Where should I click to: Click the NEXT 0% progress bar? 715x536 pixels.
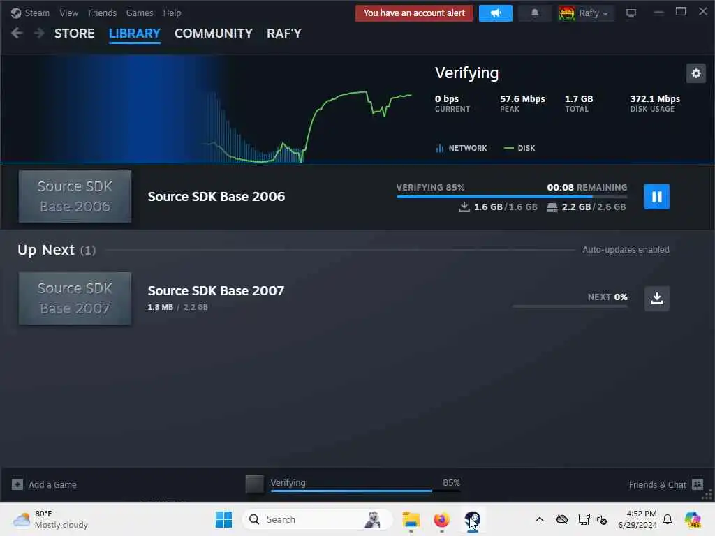point(570,306)
